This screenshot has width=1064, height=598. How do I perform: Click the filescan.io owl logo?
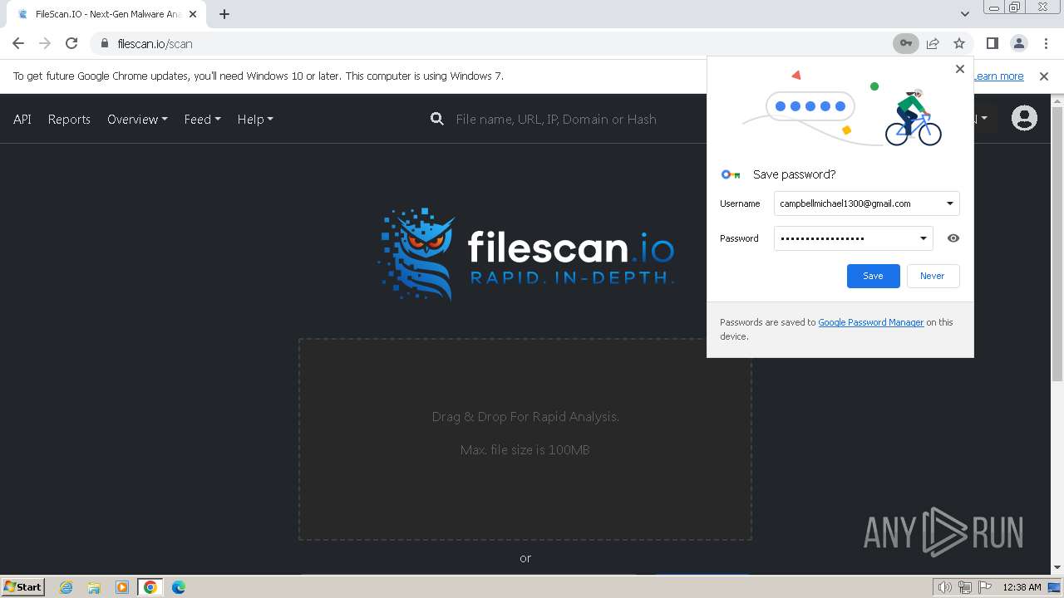[526, 253]
